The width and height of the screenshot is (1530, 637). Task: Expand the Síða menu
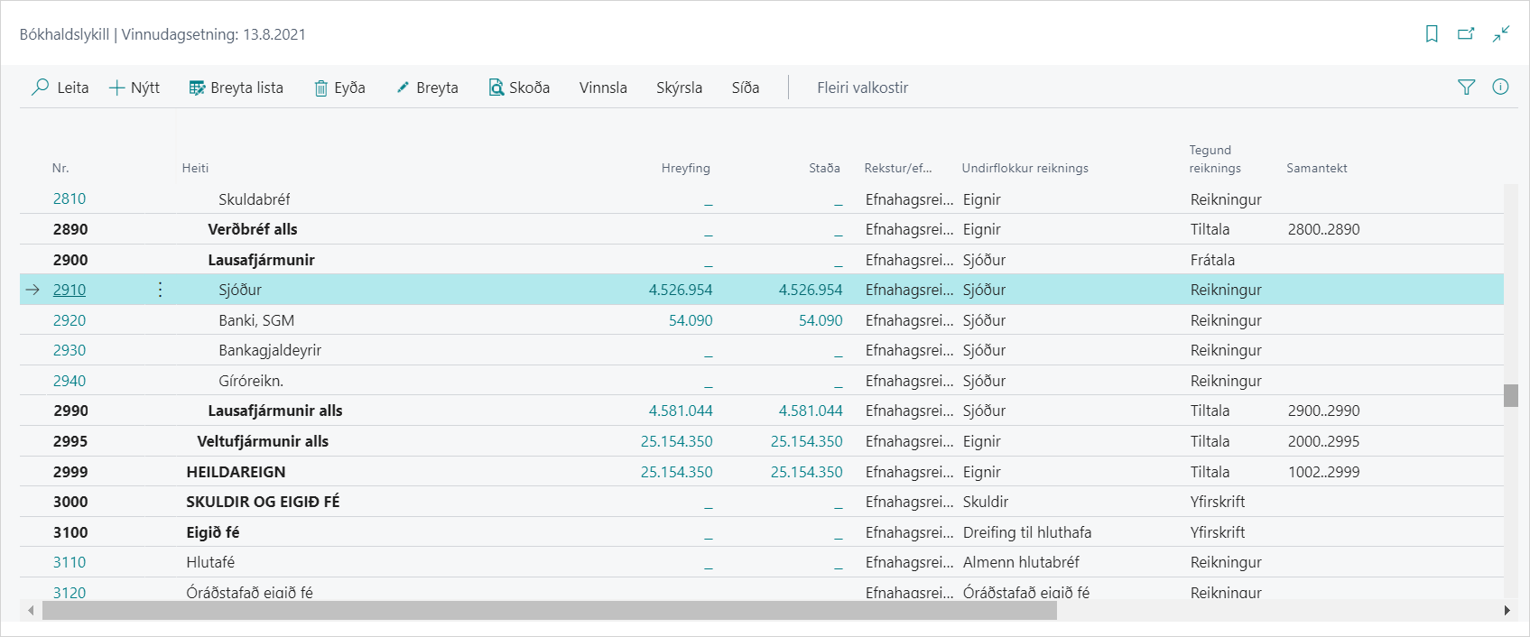click(745, 88)
